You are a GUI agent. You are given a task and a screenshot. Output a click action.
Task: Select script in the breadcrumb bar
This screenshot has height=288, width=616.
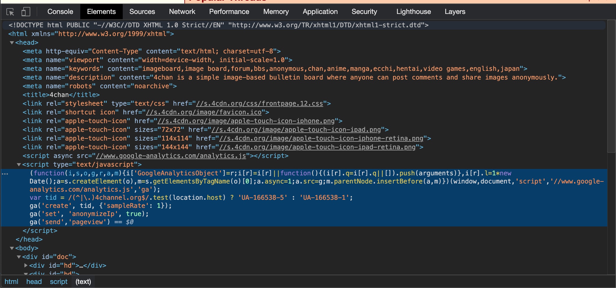click(x=58, y=282)
